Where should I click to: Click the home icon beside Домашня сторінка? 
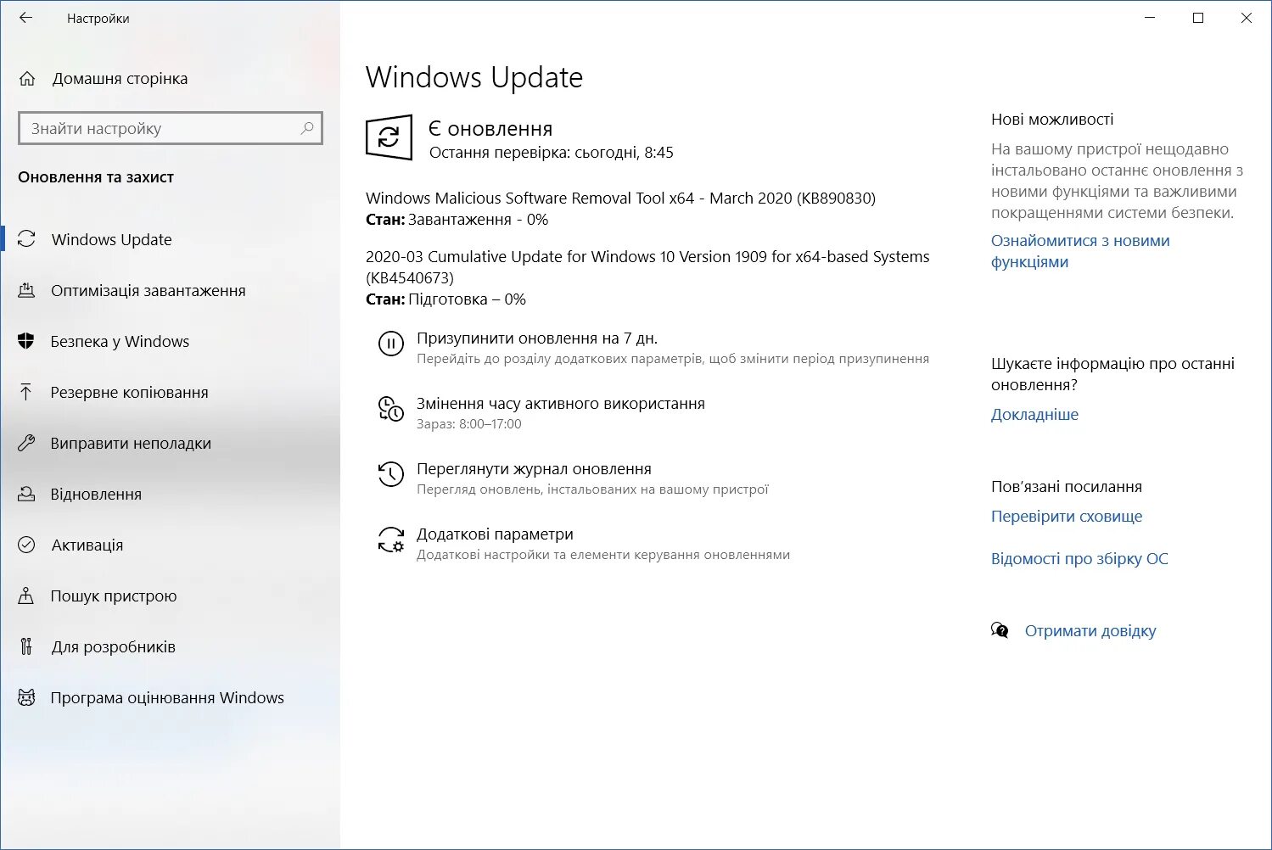click(x=27, y=79)
